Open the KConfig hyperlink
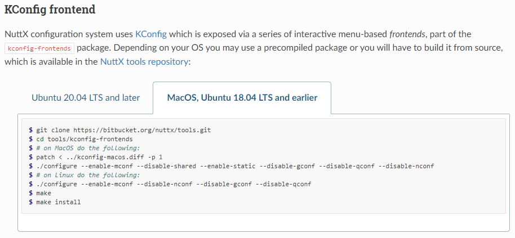Image resolution: width=515 pixels, height=238 pixels. [x=151, y=34]
